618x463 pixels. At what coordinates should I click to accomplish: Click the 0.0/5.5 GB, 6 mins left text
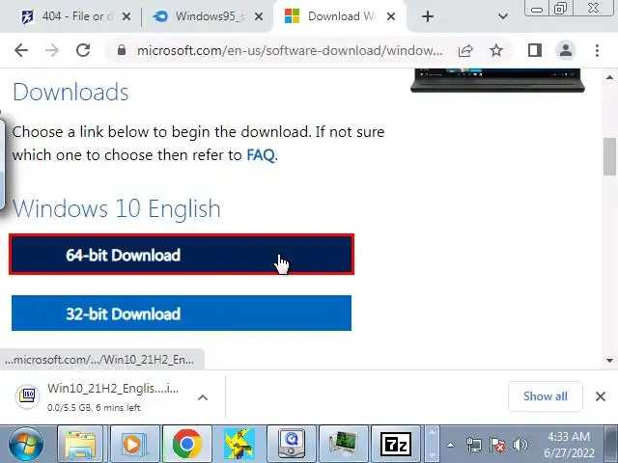[94, 407]
